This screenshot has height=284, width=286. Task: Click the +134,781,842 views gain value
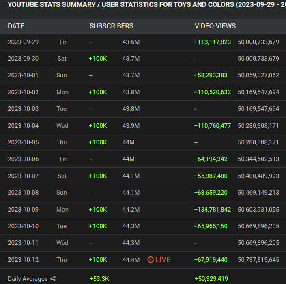pyautogui.click(x=213, y=210)
